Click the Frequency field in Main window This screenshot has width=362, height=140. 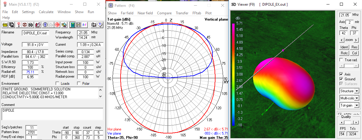[84, 33]
